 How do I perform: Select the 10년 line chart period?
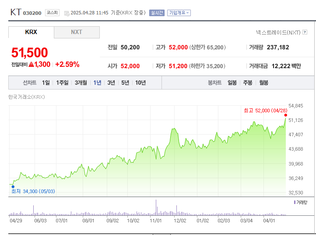(x=140, y=83)
